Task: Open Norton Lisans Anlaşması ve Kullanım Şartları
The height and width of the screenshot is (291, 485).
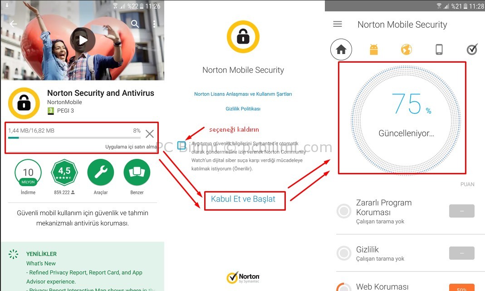Action: coord(243,94)
